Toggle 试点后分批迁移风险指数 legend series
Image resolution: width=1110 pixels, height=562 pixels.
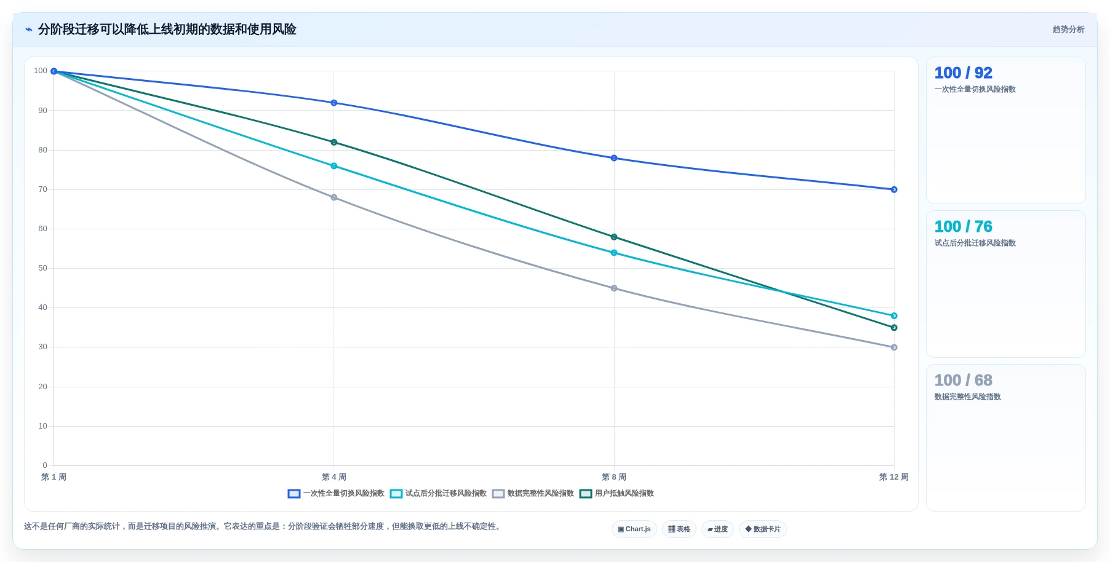pyautogui.click(x=438, y=494)
